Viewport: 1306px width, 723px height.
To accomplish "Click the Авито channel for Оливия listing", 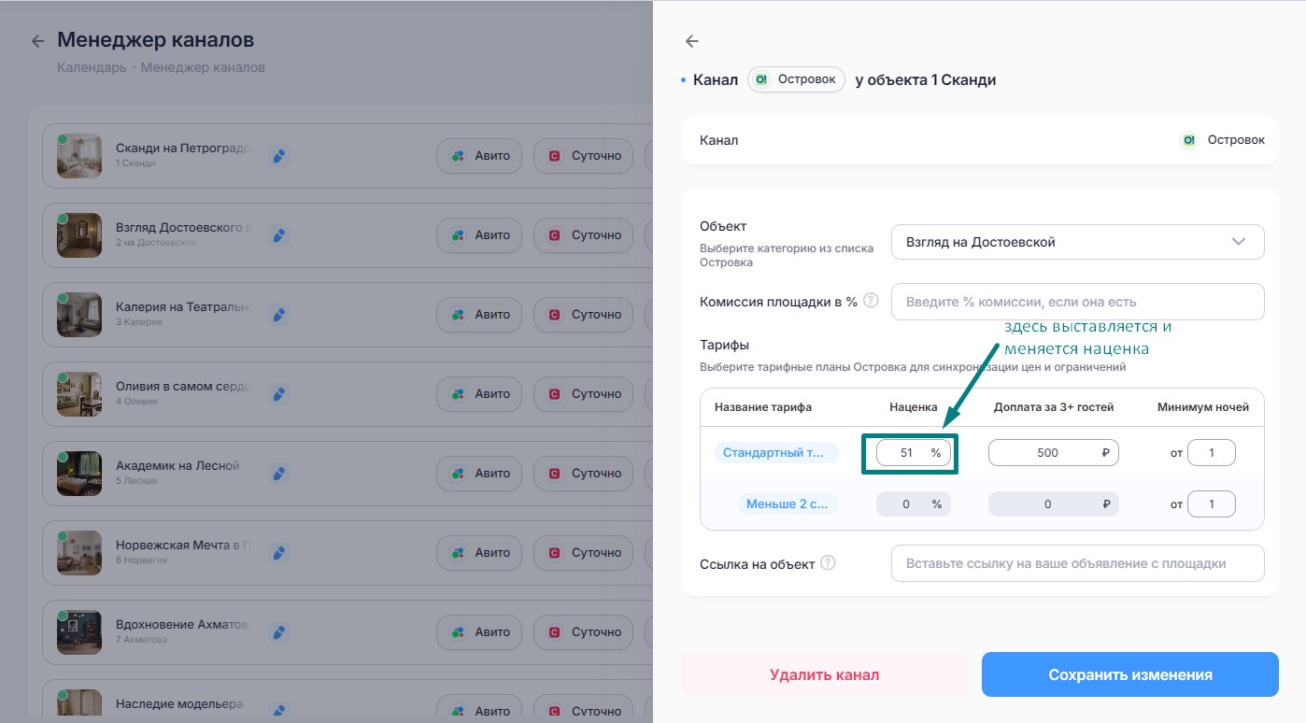I will point(480,394).
